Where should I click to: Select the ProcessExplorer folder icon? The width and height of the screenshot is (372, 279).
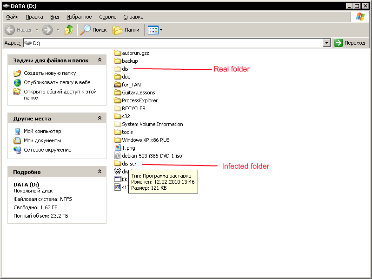pyautogui.click(x=118, y=100)
